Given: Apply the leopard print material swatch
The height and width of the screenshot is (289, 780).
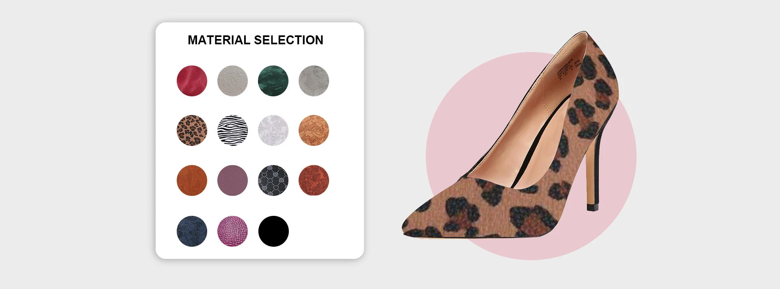Looking at the screenshot, I should [x=192, y=130].
